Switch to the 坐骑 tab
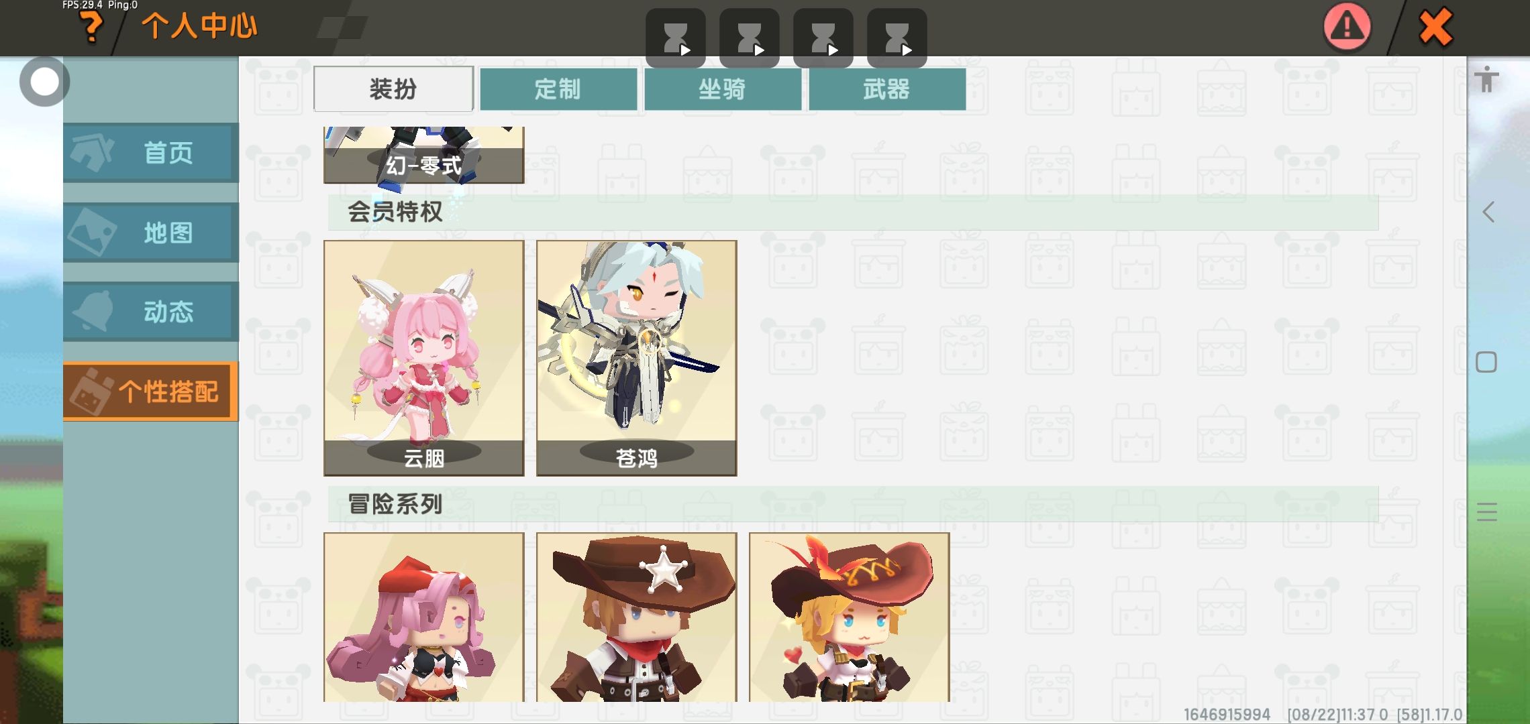Viewport: 1530px width, 724px height. coord(723,88)
